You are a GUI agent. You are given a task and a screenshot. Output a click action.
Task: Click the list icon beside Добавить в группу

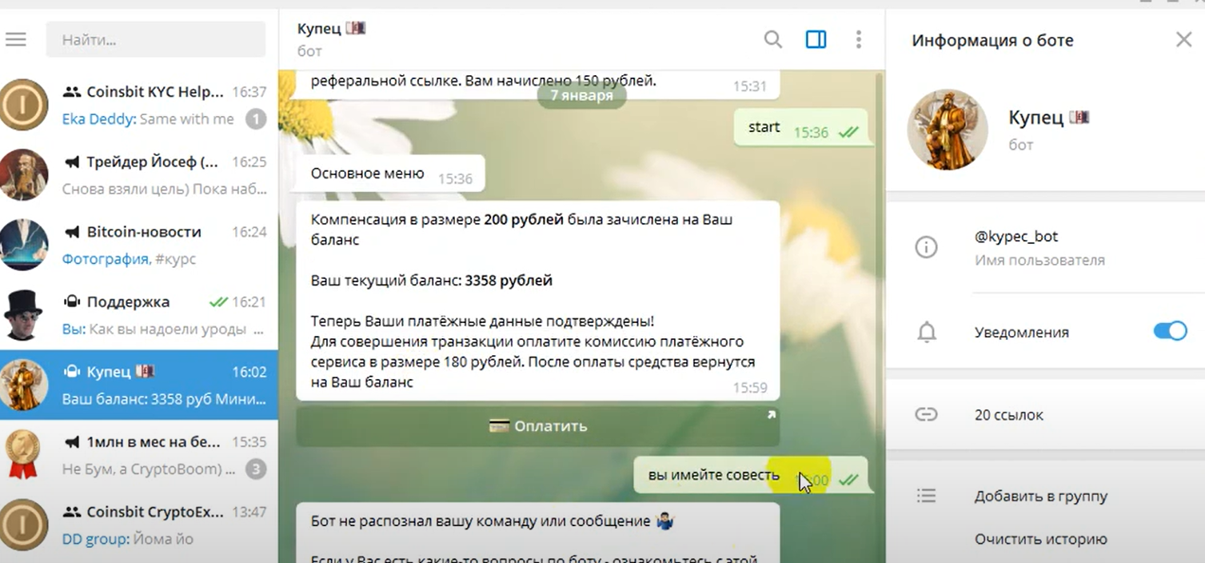[x=926, y=496]
